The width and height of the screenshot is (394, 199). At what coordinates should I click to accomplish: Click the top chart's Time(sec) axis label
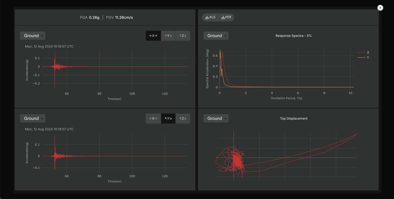point(114,99)
